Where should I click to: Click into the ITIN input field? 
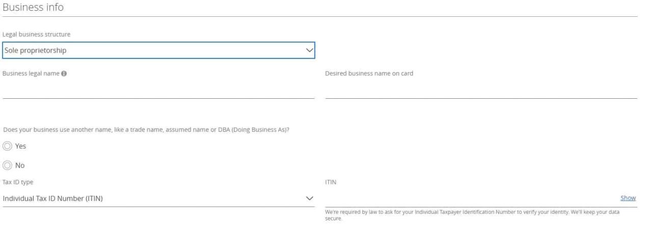pyautogui.click(x=469, y=198)
